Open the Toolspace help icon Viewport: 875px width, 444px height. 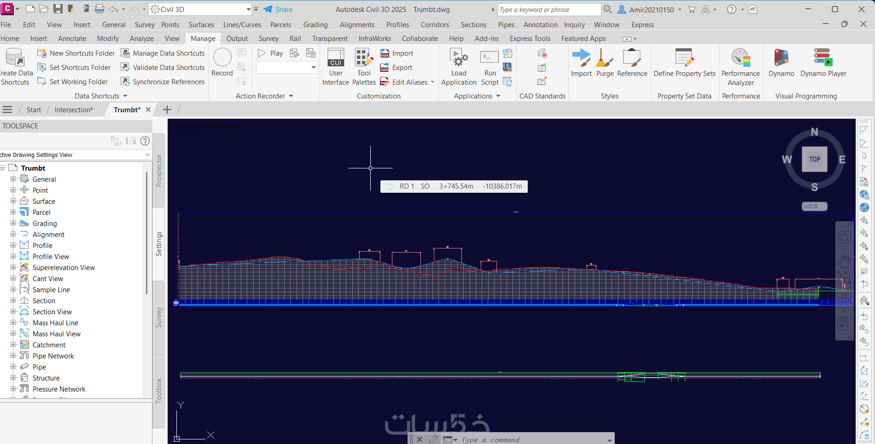click(x=145, y=141)
